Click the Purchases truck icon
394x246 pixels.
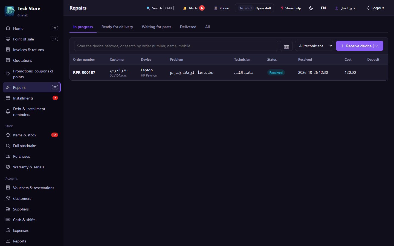(8, 156)
